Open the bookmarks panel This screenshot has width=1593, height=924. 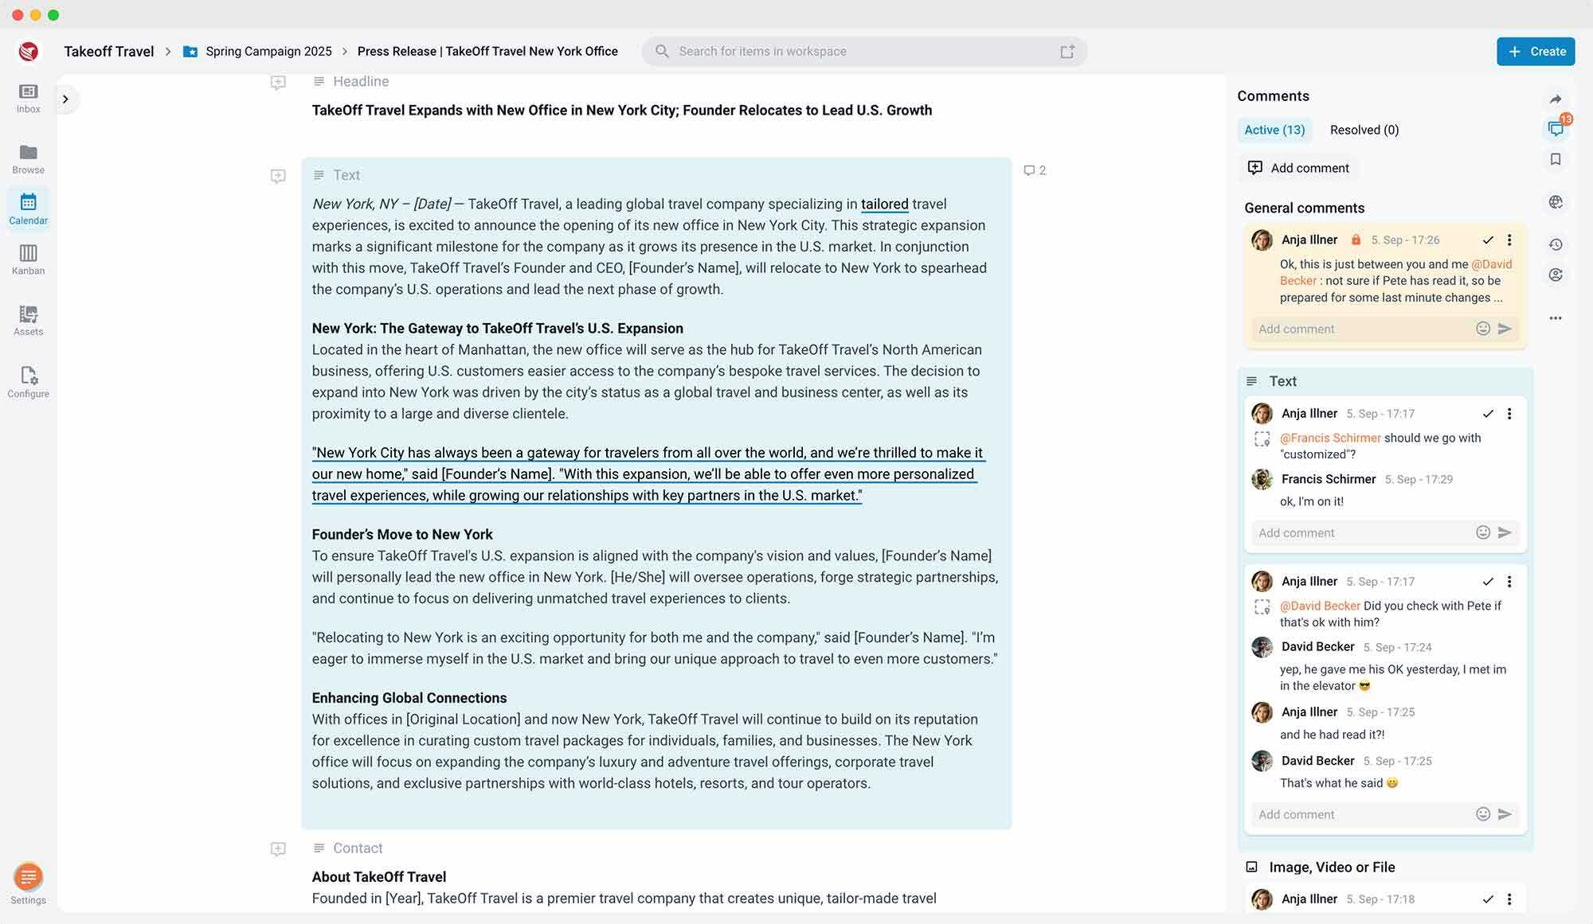pyautogui.click(x=1556, y=158)
